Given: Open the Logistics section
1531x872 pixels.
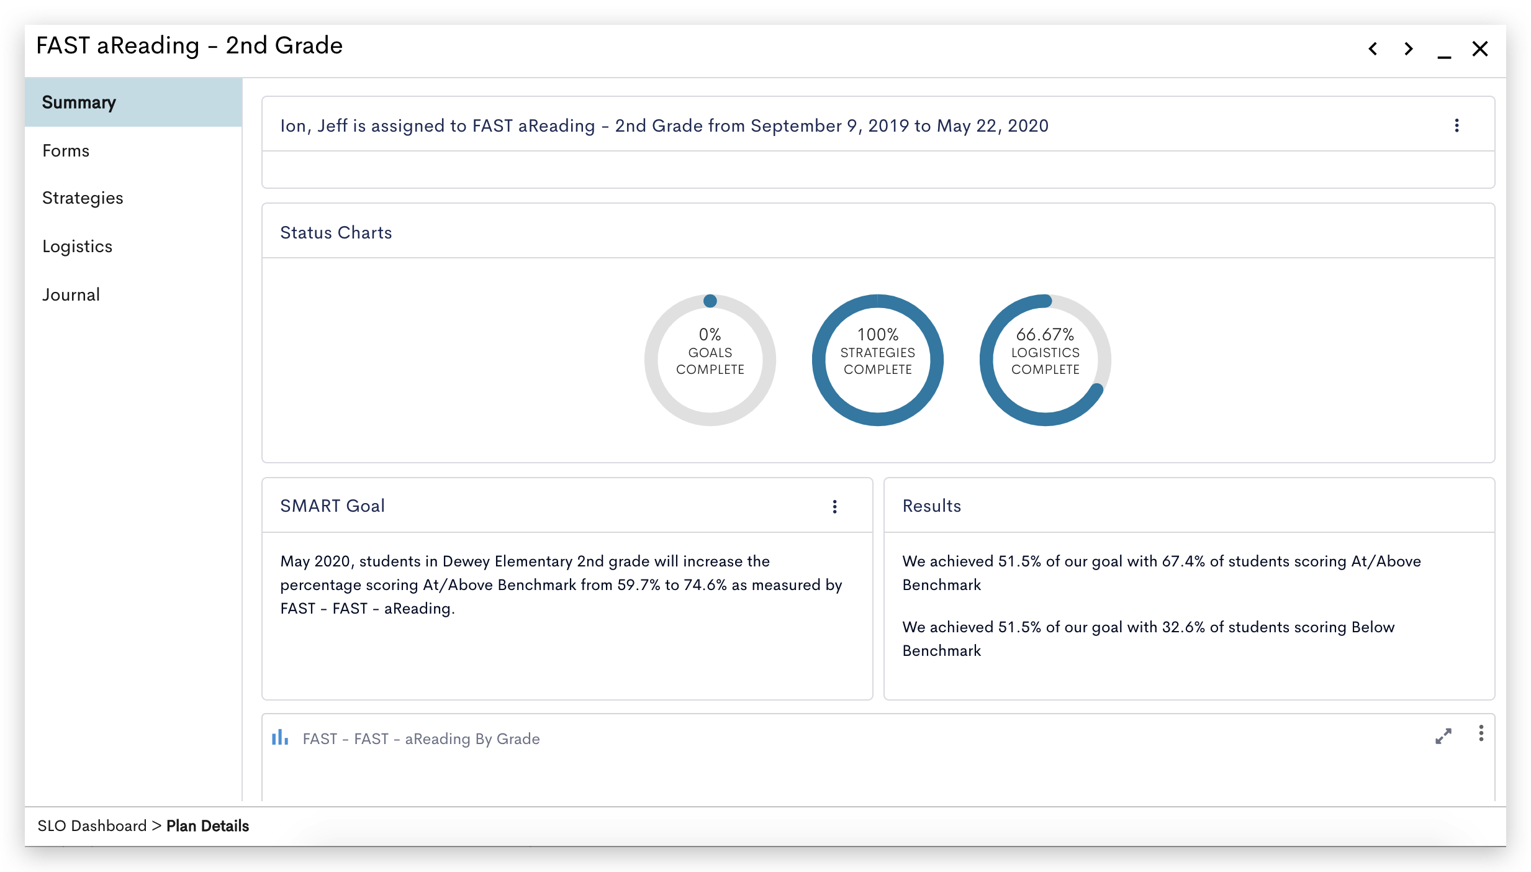Looking at the screenshot, I should pos(77,247).
